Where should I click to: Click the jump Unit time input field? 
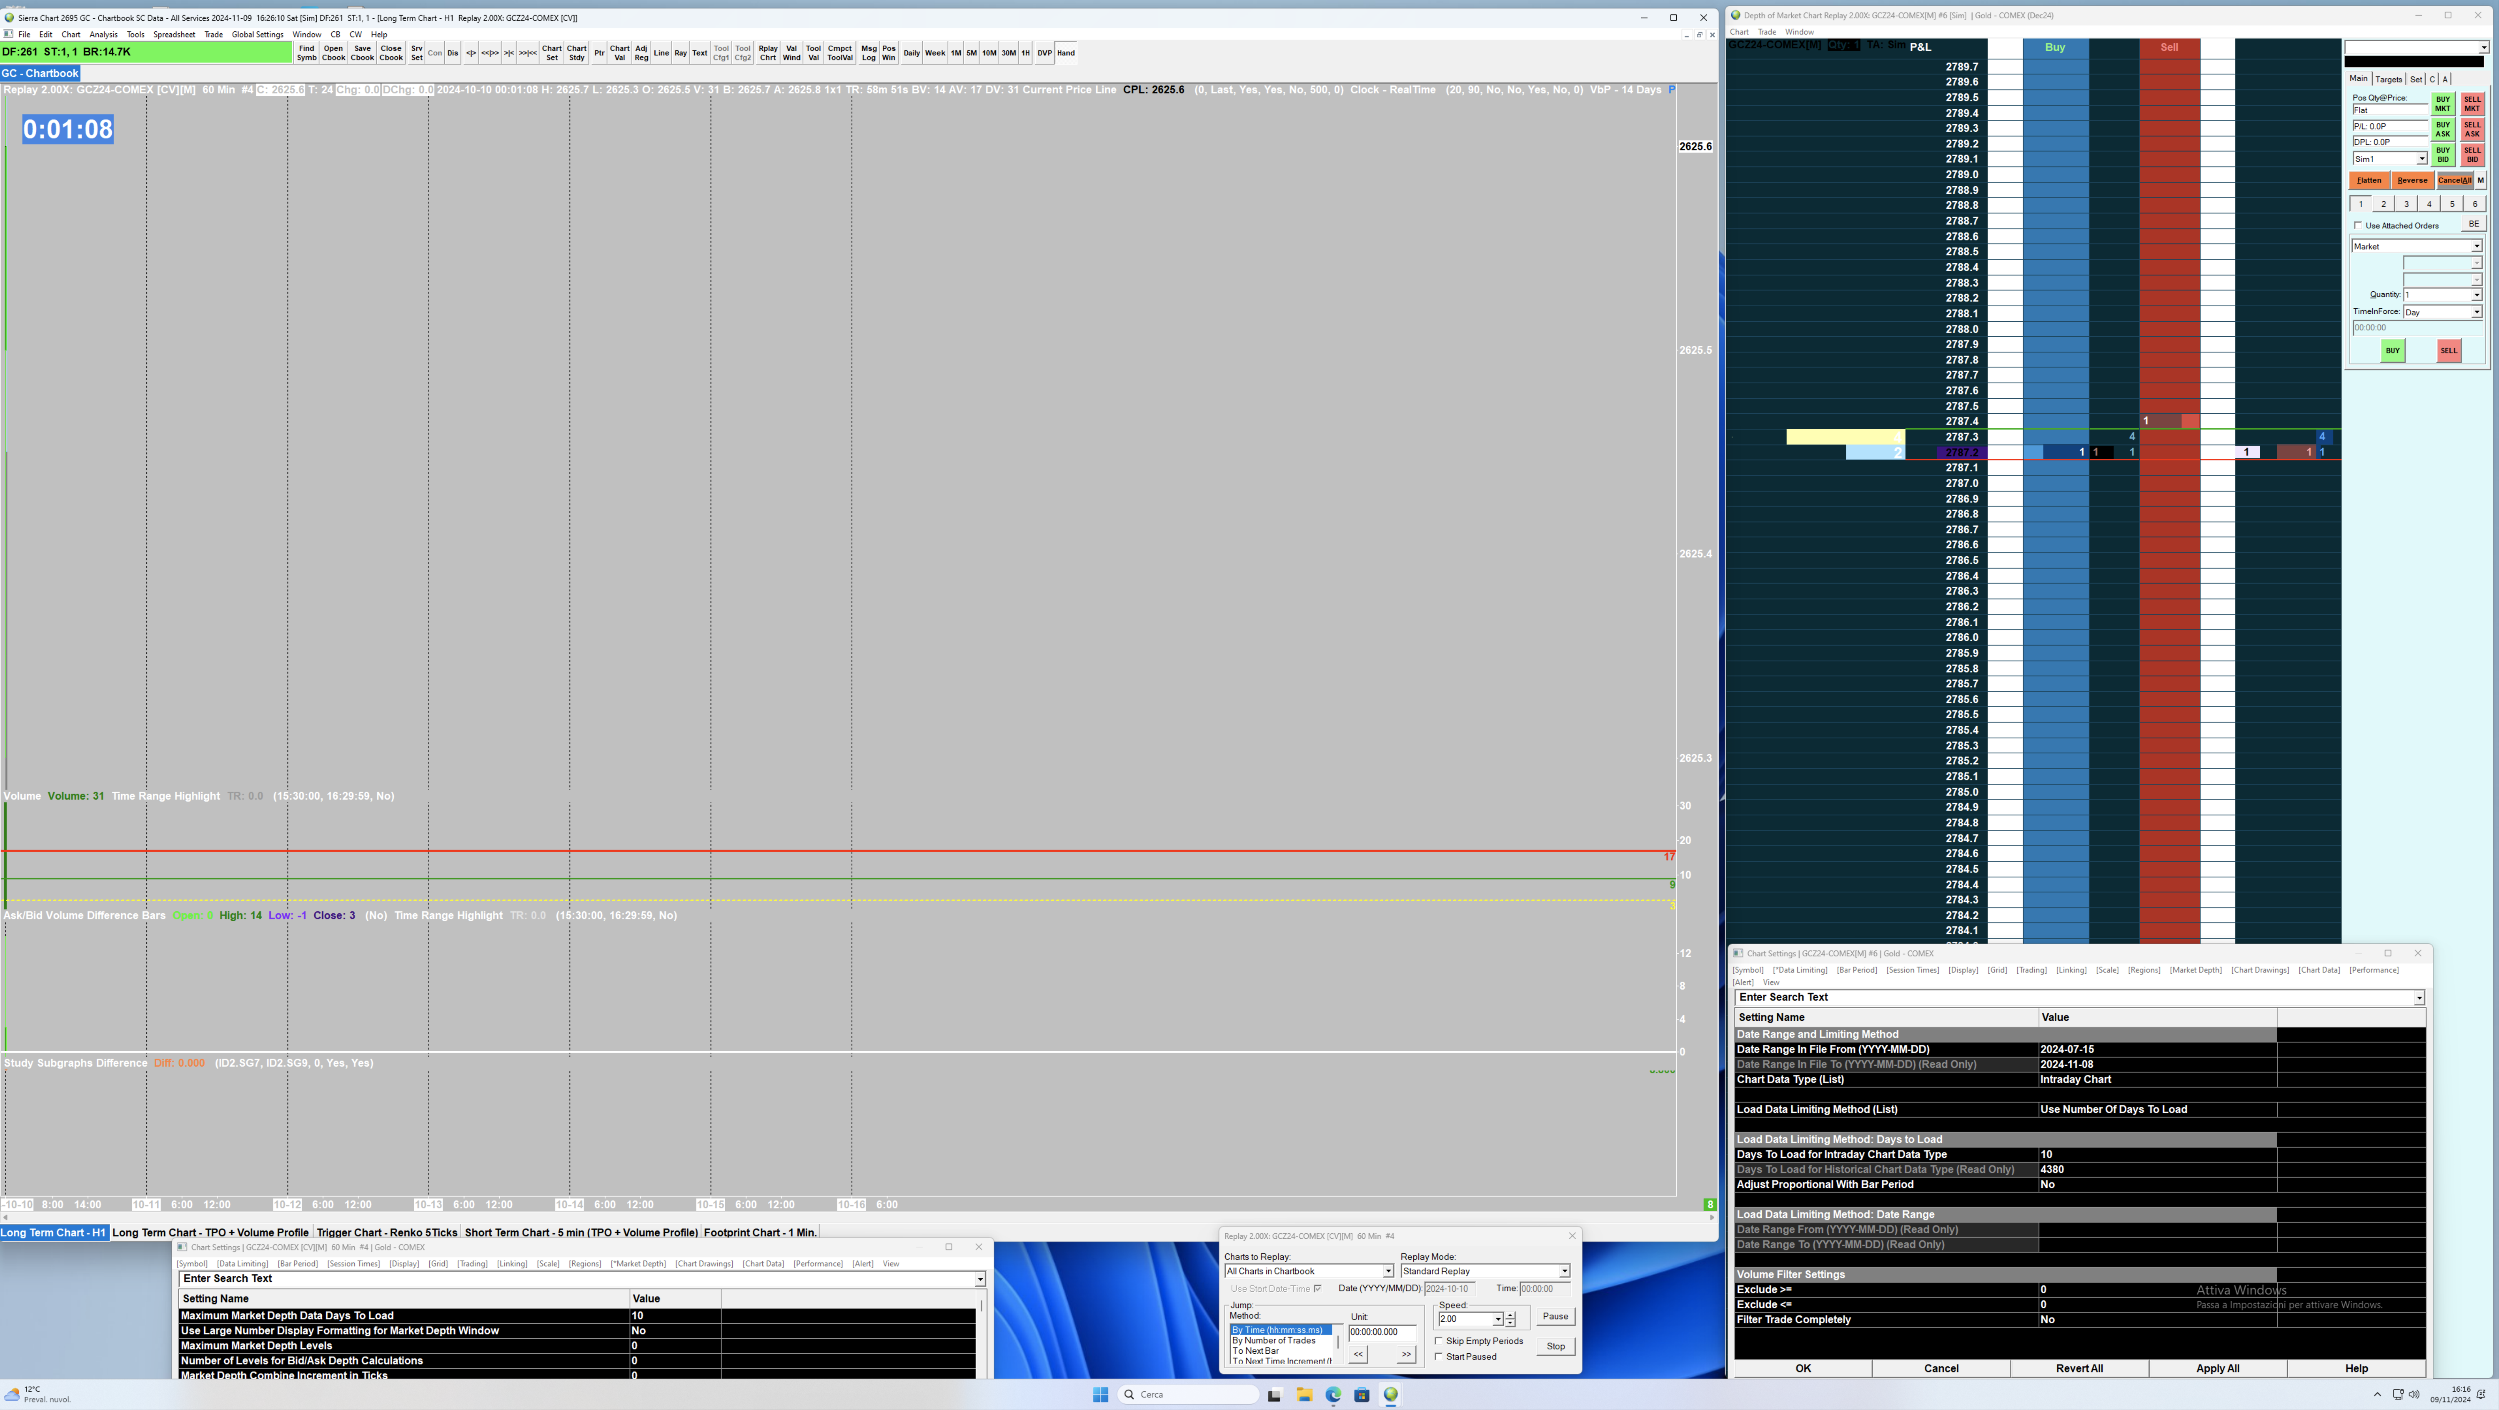(x=1382, y=1332)
